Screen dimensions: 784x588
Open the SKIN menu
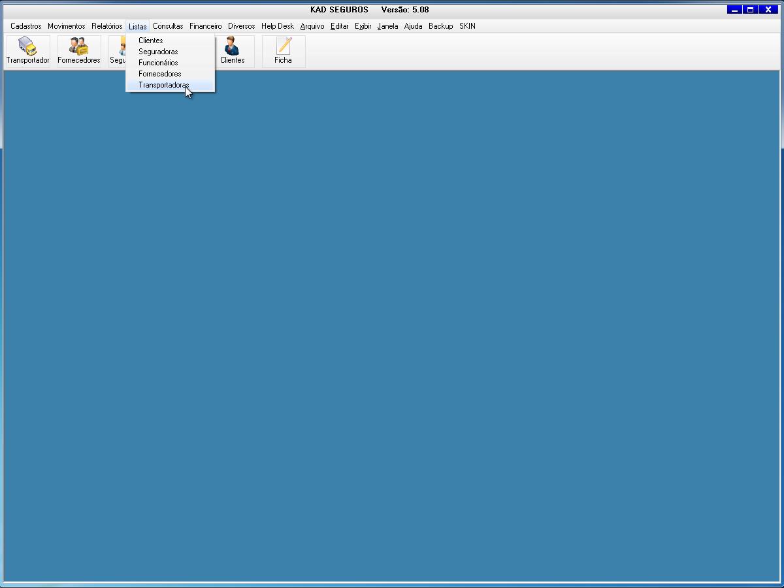coord(467,26)
